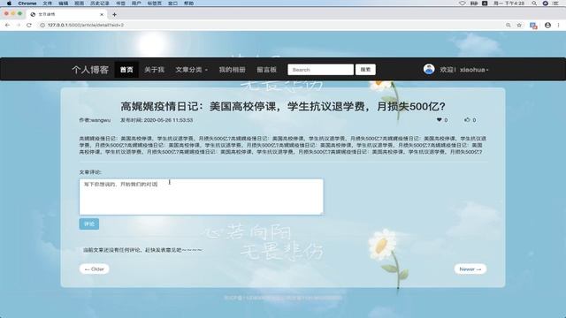Viewport: 566px width, 318px height.
Task: Open the Chrome menu in the macOS menu bar
Action: click(27, 4)
